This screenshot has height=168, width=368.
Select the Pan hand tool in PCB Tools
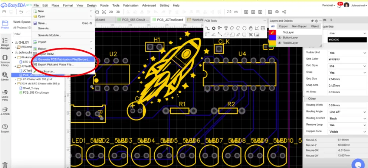click(251, 28)
